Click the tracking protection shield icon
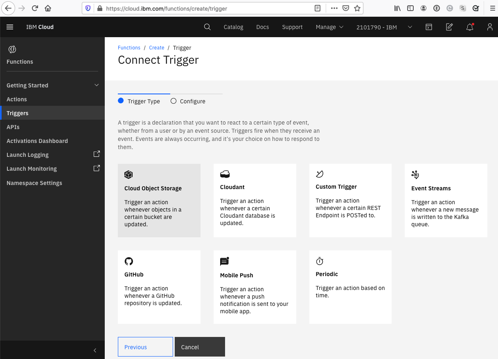Image resolution: width=498 pixels, height=359 pixels. [x=88, y=8]
